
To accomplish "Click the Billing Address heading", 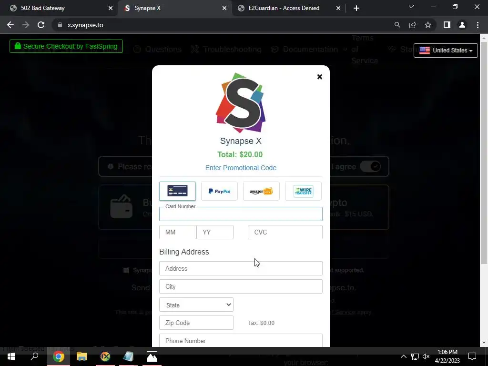I will (x=184, y=252).
